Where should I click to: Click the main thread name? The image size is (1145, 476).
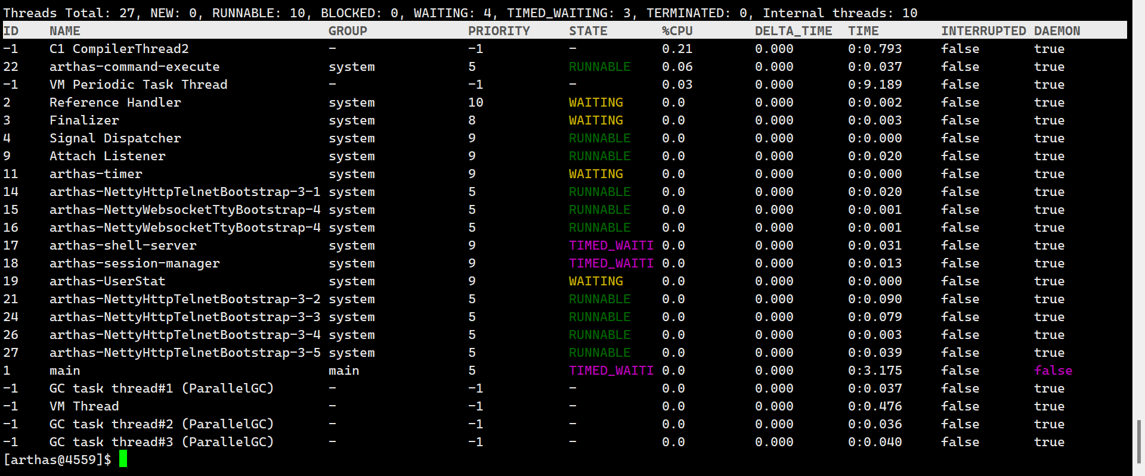pyautogui.click(x=64, y=371)
